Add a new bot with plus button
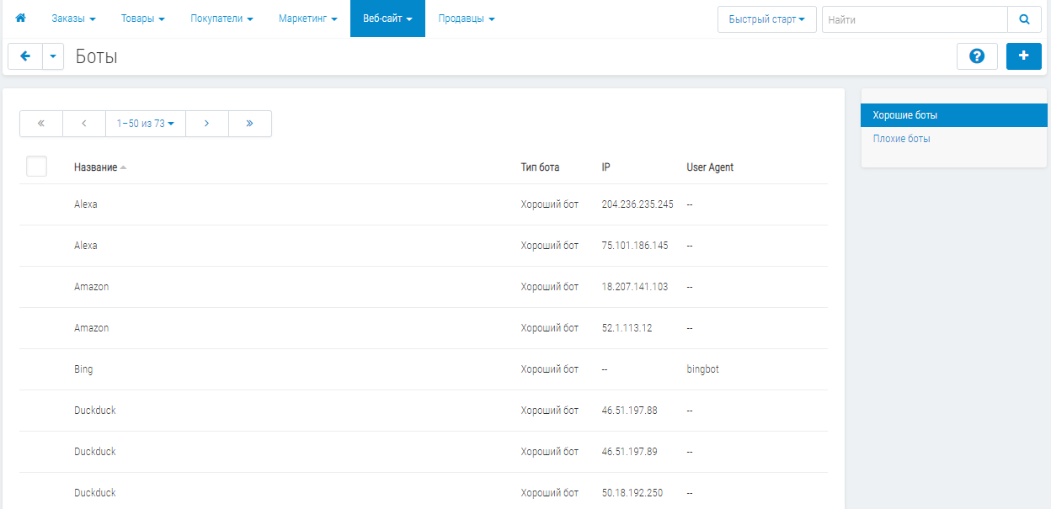 1023,56
